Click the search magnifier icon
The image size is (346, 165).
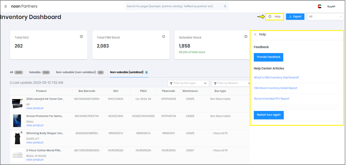pyautogui.click(x=225, y=6)
